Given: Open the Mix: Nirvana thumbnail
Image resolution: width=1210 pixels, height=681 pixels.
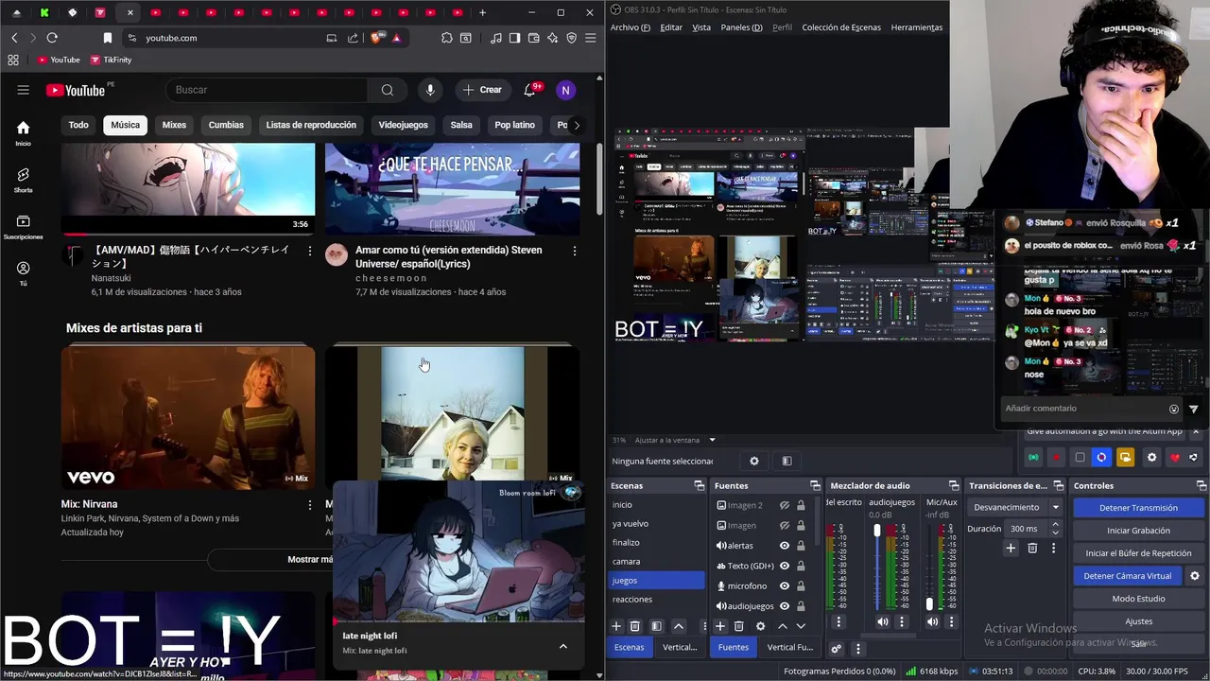Looking at the screenshot, I should 188,417.
